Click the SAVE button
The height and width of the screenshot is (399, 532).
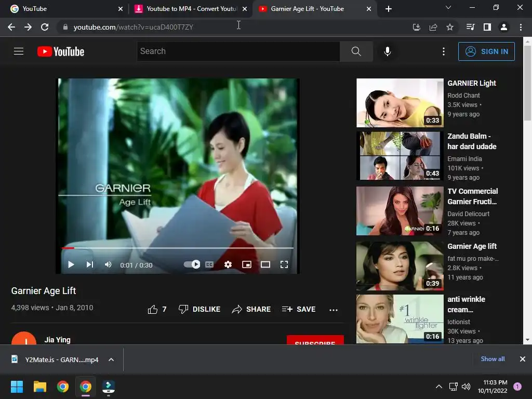click(299, 309)
